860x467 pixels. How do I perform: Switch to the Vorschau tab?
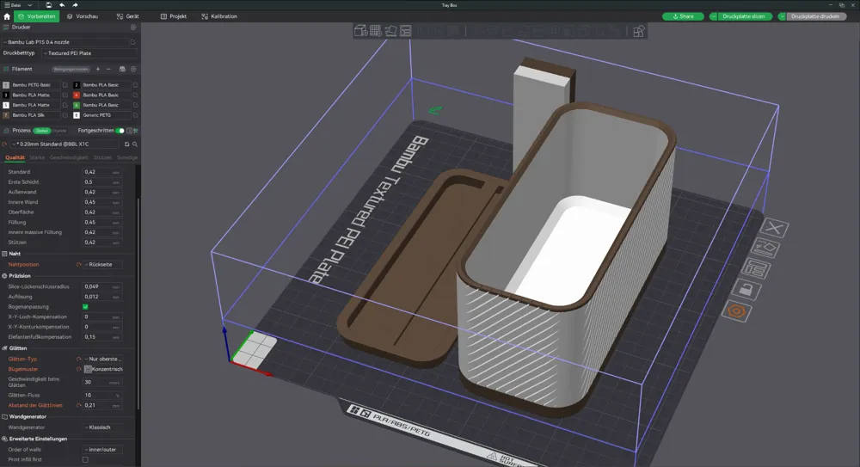pyautogui.click(x=83, y=16)
